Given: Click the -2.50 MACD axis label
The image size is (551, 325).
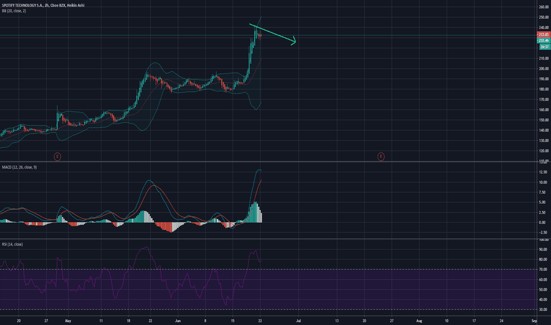Looking at the screenshot, I should coord(543,232).
